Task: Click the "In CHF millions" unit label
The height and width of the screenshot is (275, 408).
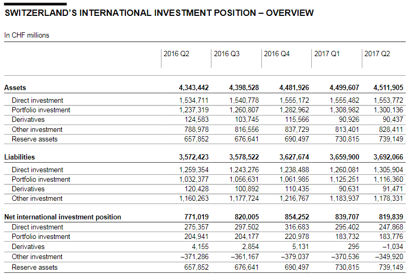Action: click(27, 36)
